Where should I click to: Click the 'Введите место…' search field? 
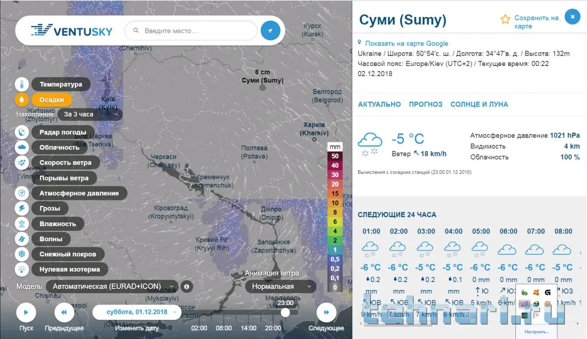click(191, 31)
